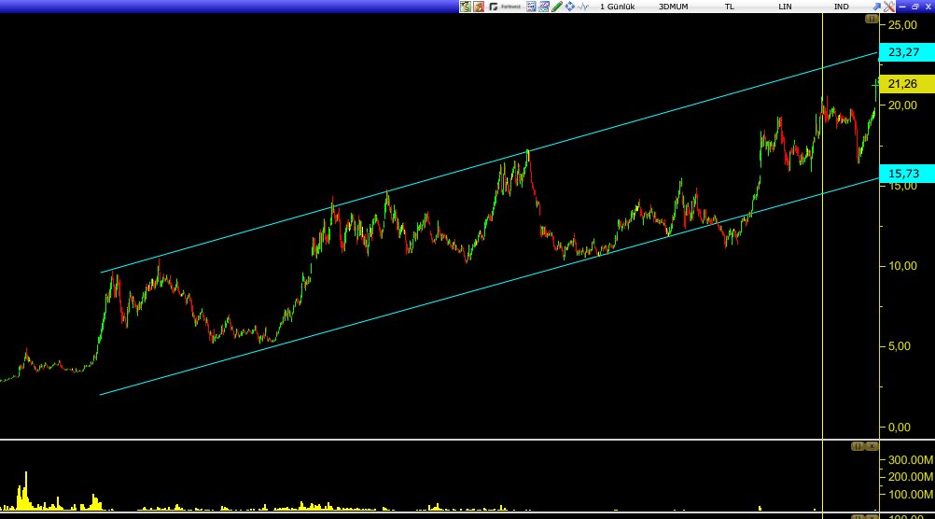Click the 20,00 price axis label
The height and width of the screenshot is (519, 935).
[902, 105]
